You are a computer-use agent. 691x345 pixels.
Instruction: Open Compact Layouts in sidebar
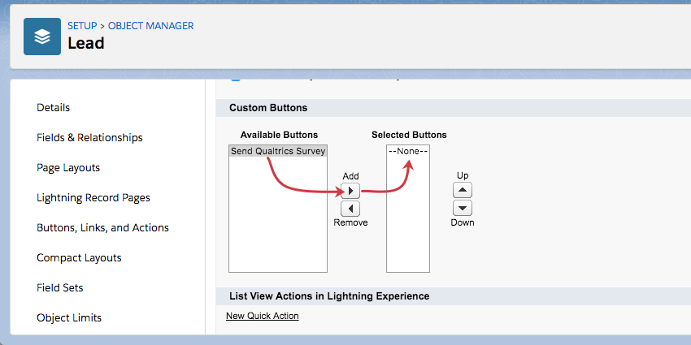click(79, 257)
